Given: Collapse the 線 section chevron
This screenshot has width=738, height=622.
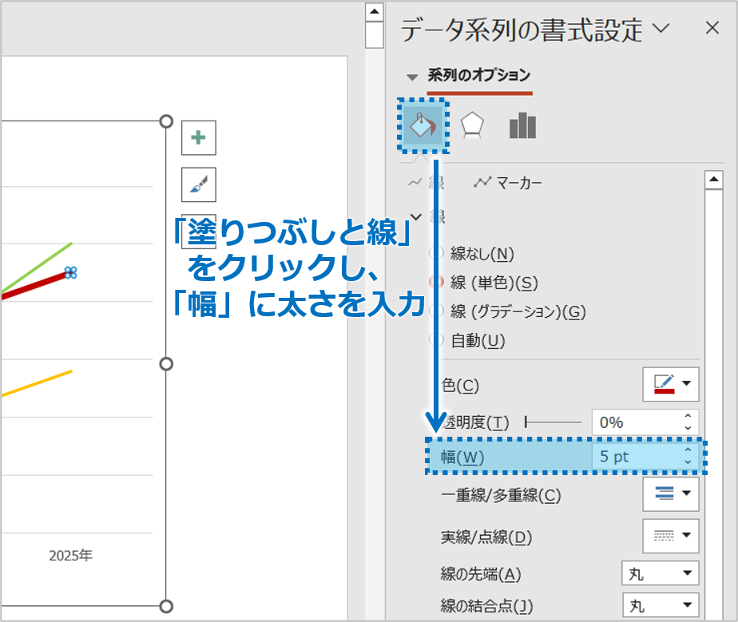Looking at the screenshot, I should click(416, 217).
